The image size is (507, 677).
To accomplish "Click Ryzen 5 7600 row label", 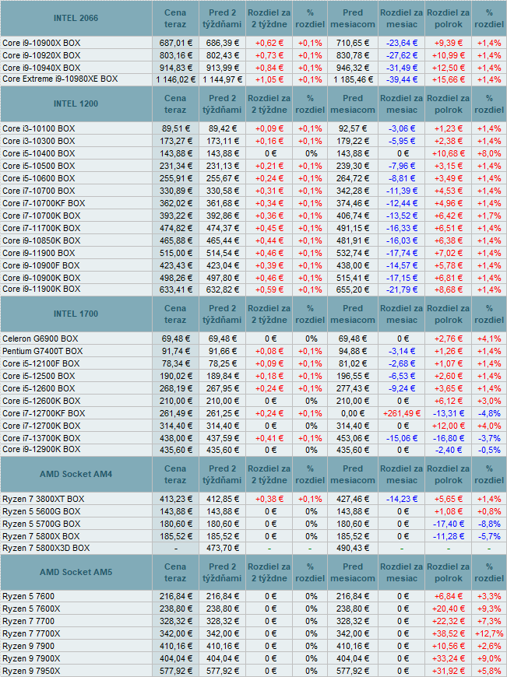I will (29, 597).
